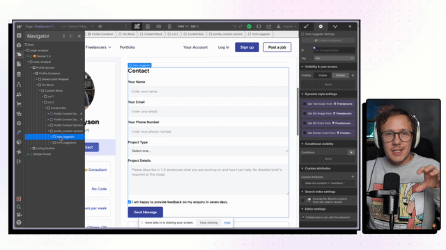Open the video tutorials icon
The height and width of the screenshot is (250, 446).
[x=19, y=215]
